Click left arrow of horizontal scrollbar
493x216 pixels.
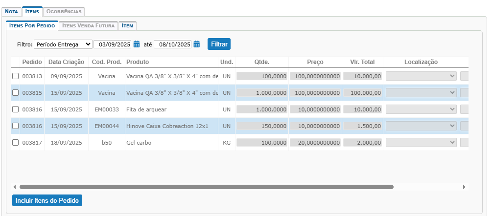[x=14, y=187]
